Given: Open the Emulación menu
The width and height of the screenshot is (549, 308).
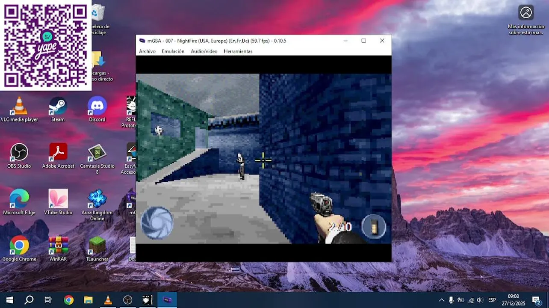Looking at the screenshot, I should (x=173, y=51).
